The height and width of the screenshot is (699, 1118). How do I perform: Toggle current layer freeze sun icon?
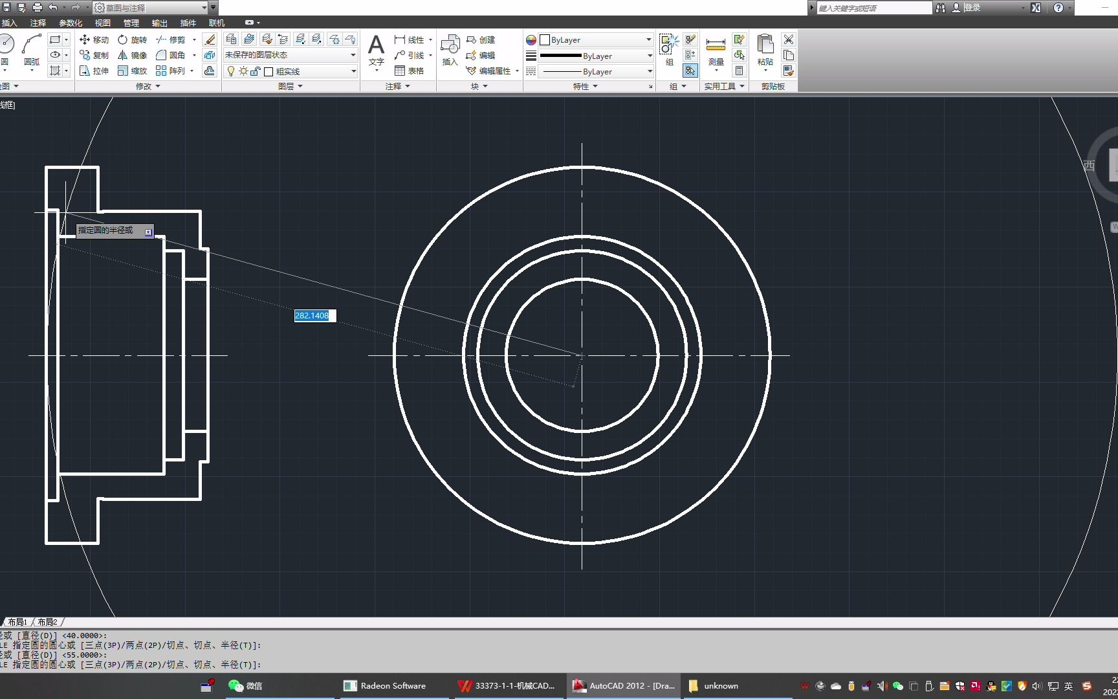(243, 71)
